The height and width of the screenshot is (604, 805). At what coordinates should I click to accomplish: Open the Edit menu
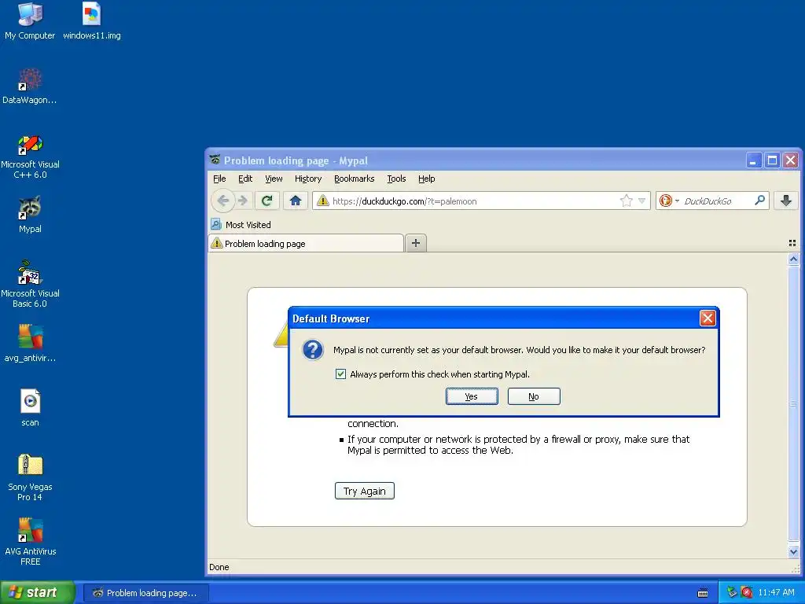245,179
